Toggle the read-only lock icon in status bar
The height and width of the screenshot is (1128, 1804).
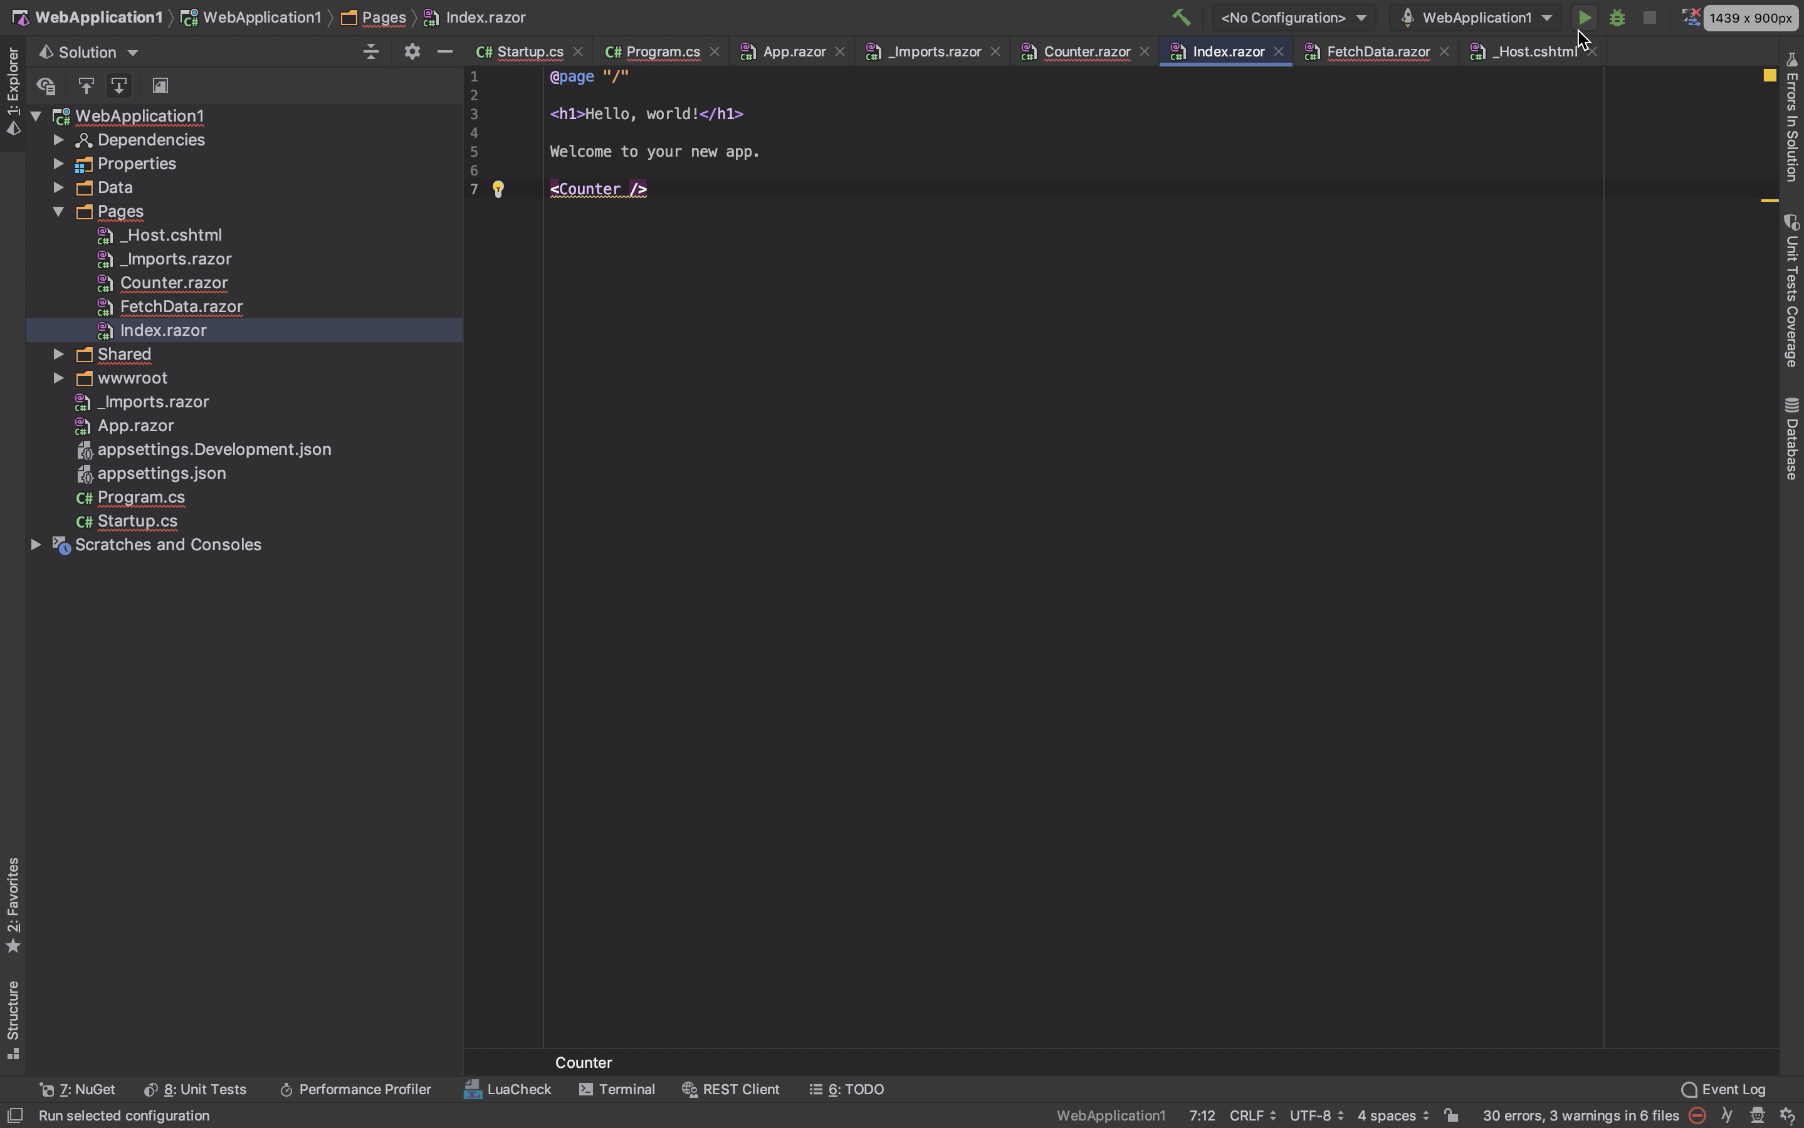click(1451, 1115)
